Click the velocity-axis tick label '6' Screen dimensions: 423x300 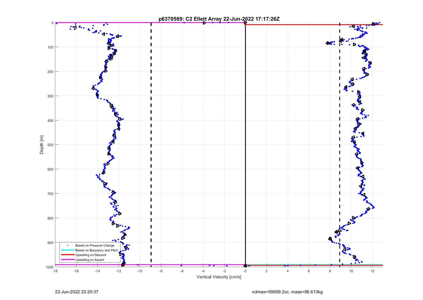coord(309,271)
